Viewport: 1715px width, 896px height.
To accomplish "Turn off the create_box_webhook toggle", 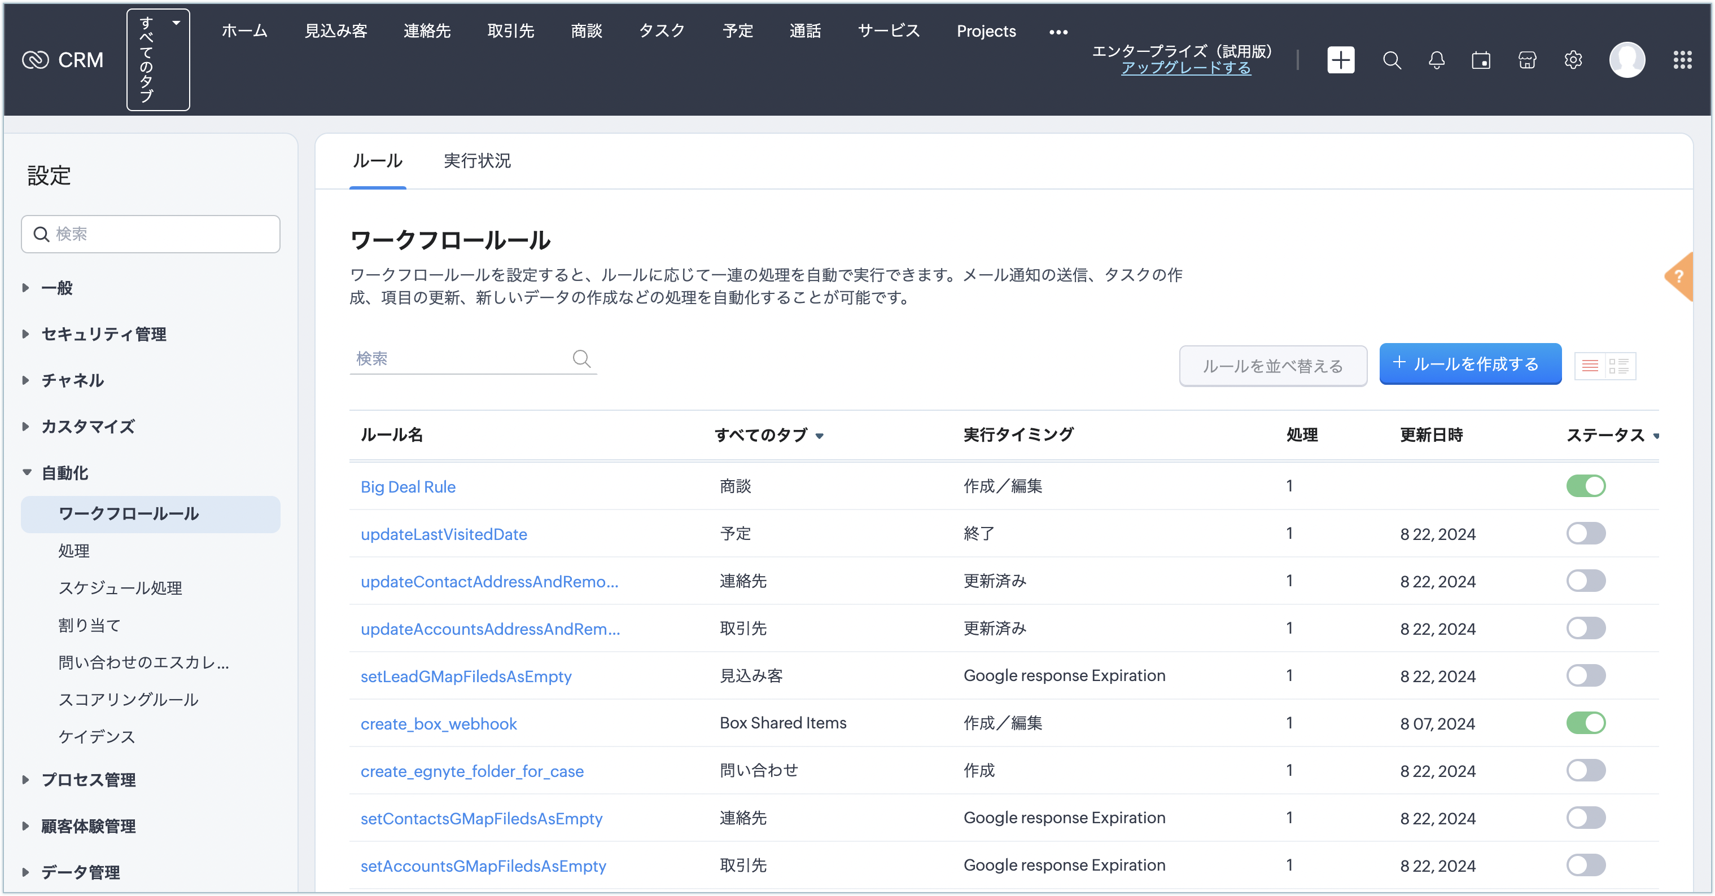I will pos(1586,723).
